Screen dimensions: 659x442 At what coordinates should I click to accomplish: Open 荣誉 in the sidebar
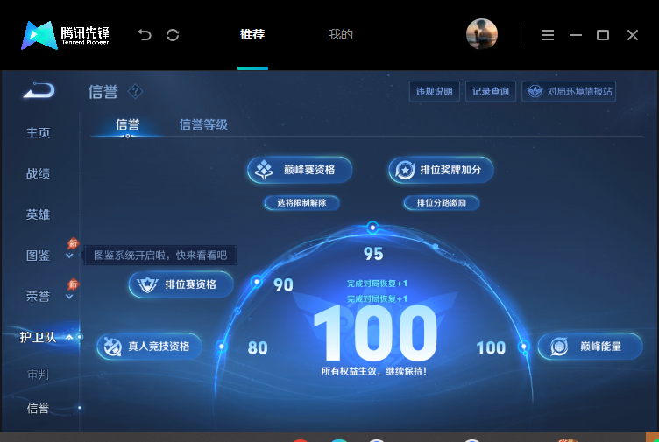pyautogui.click(x=38, y=297)
